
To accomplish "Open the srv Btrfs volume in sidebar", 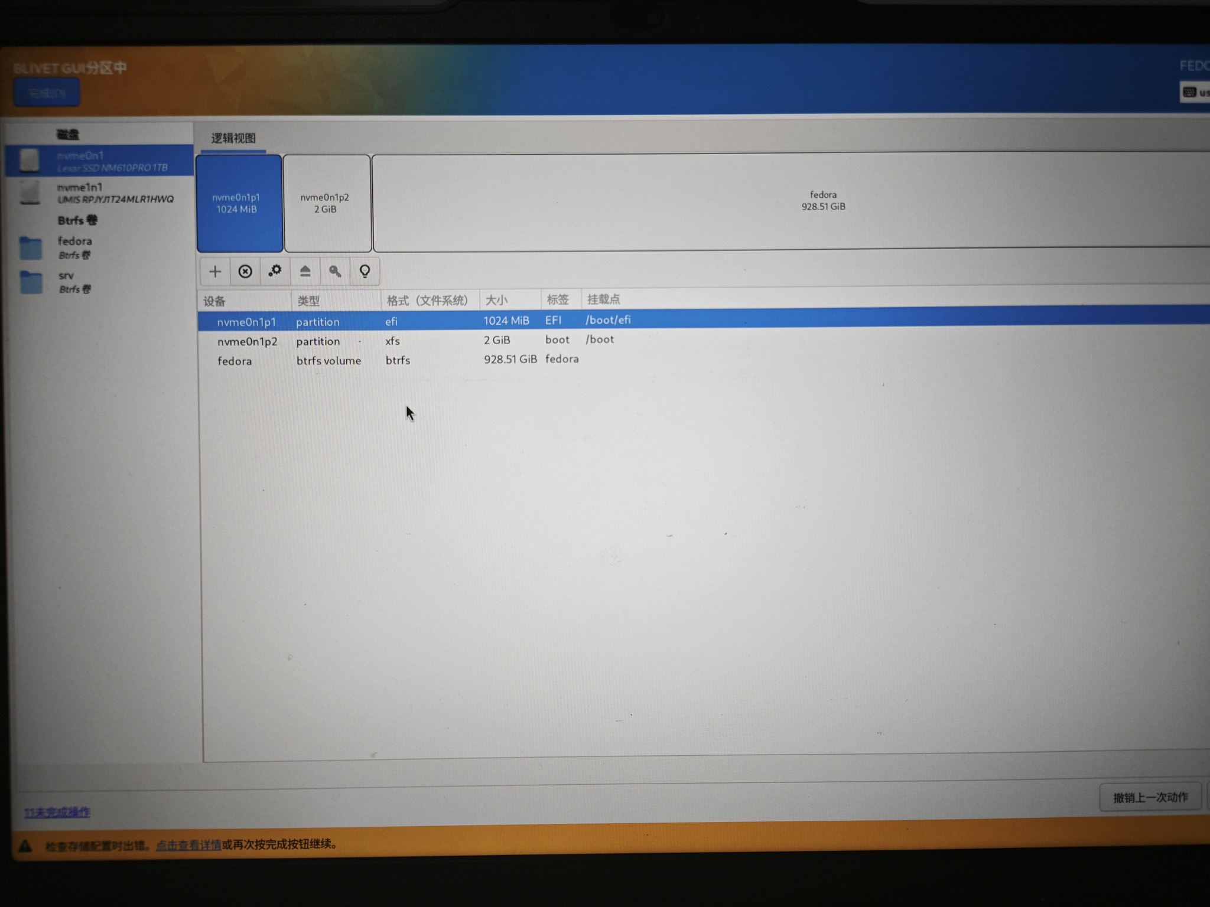I will [x=99, y=282].
